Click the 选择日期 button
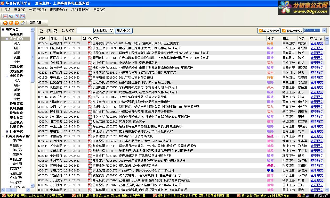The height and width of the screenshot is (198, 330). pos(104,31)
